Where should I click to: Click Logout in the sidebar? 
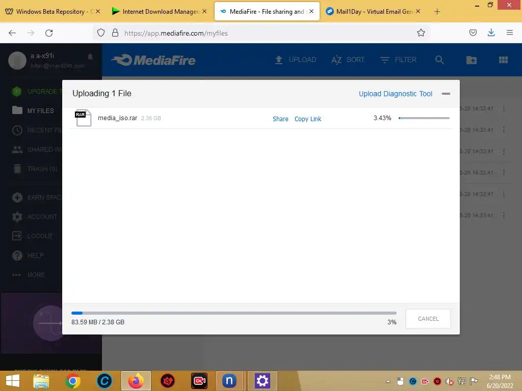point(33,236)
